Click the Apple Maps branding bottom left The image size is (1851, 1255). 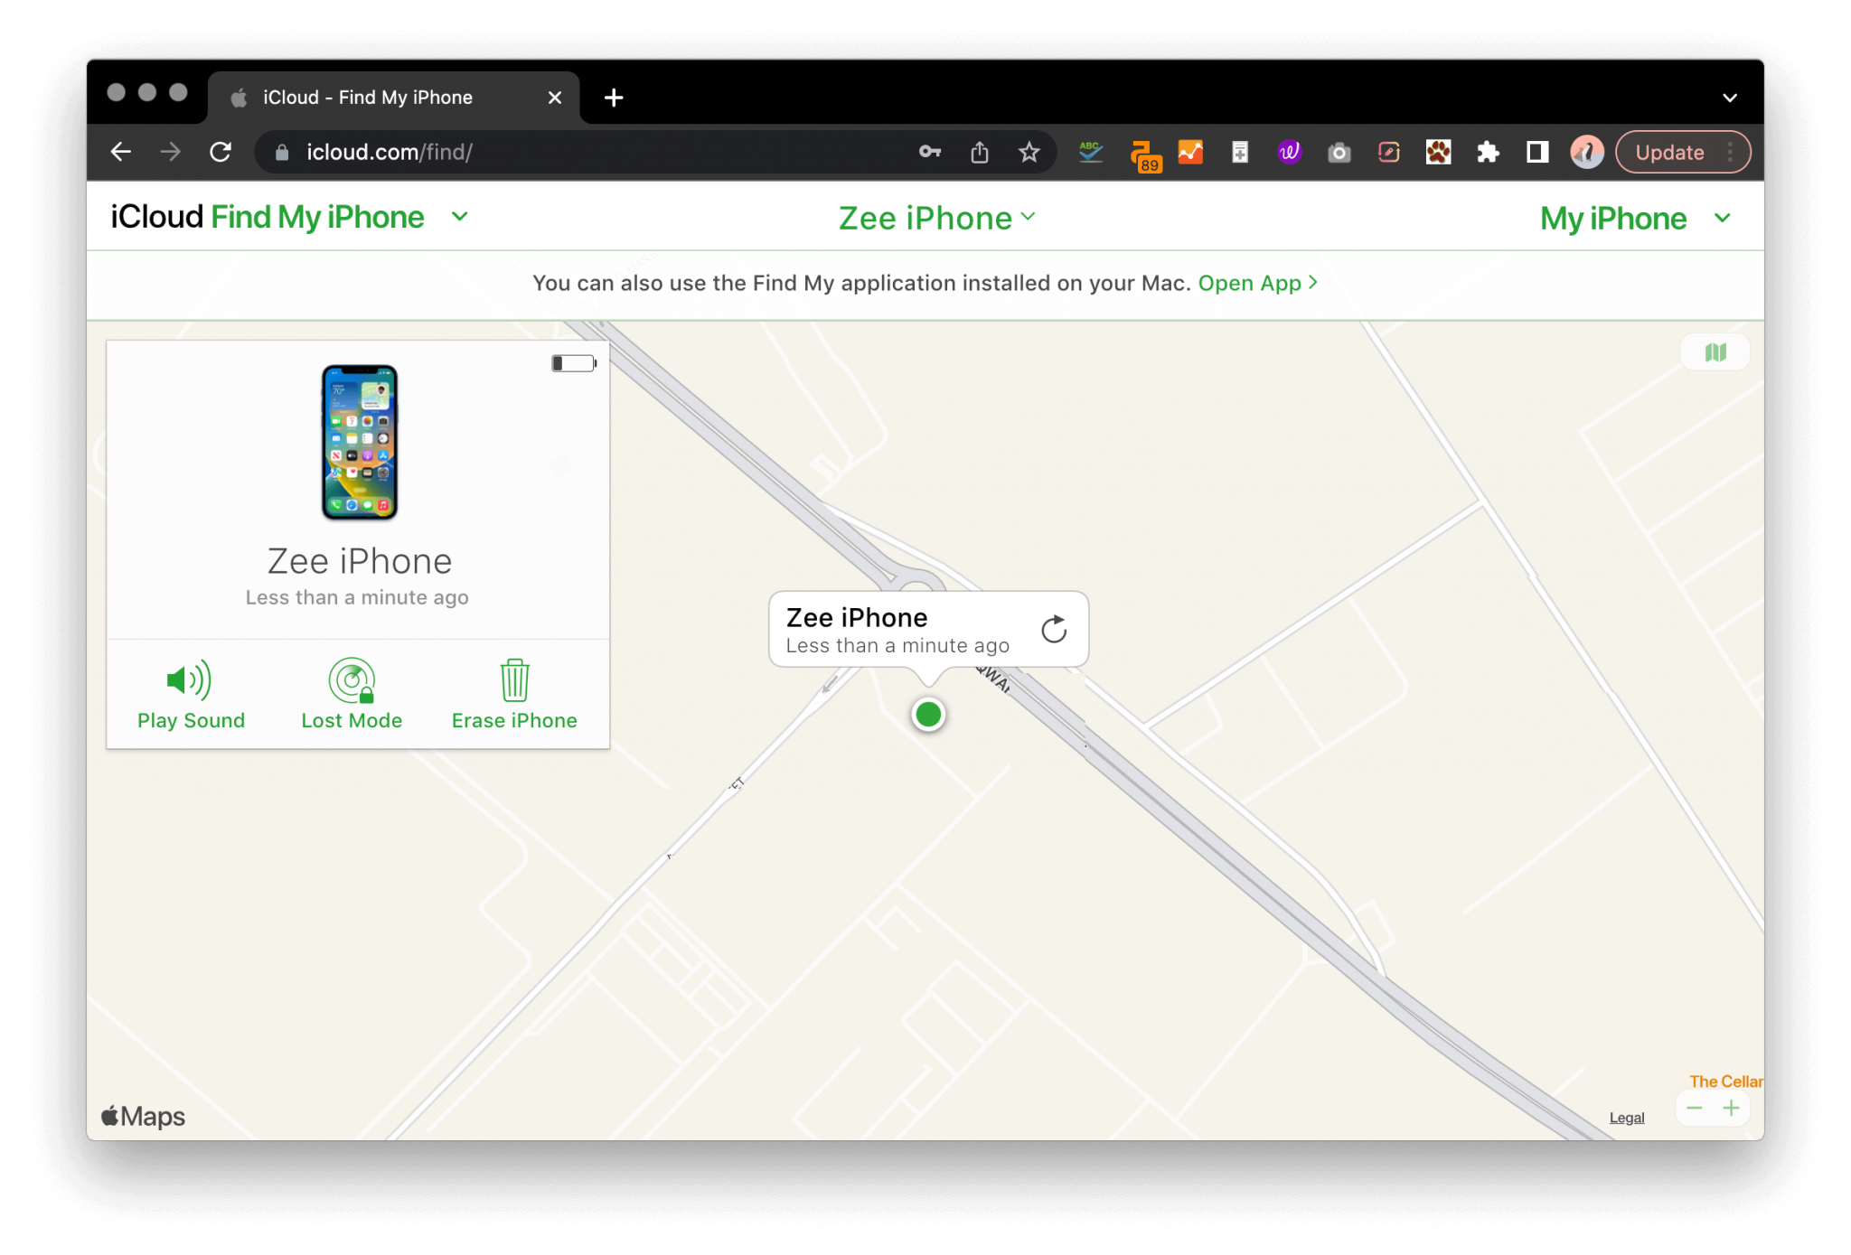[143, 1117]
